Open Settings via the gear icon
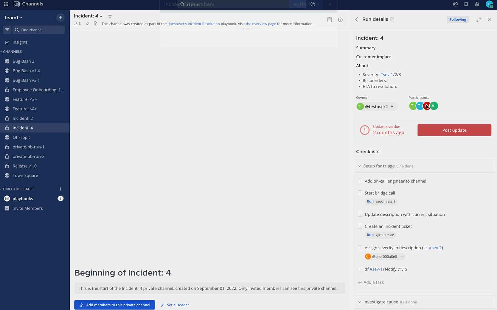Image resolution: width=497 pixels, height=310 pixels. 477,4
